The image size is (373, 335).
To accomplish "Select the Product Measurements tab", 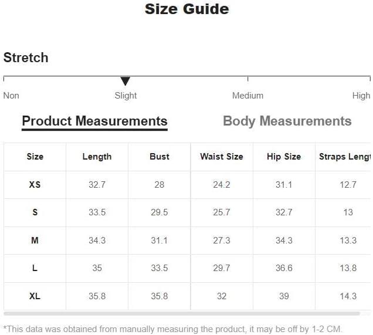I will click(x=94, y=121).
